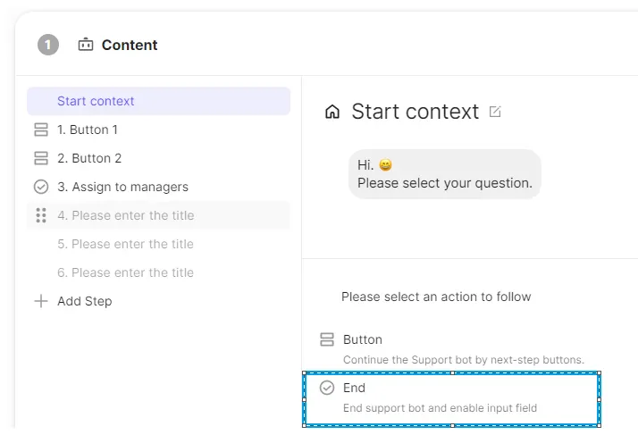Image resolution: width=638 pixels, height=435 pixels.
Task: Click the step number 1 badge
Action: coord(48,45)
